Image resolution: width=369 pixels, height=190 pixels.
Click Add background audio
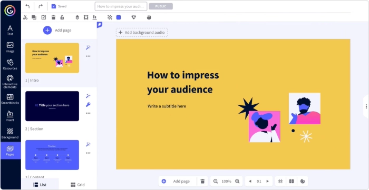point(142,33)
